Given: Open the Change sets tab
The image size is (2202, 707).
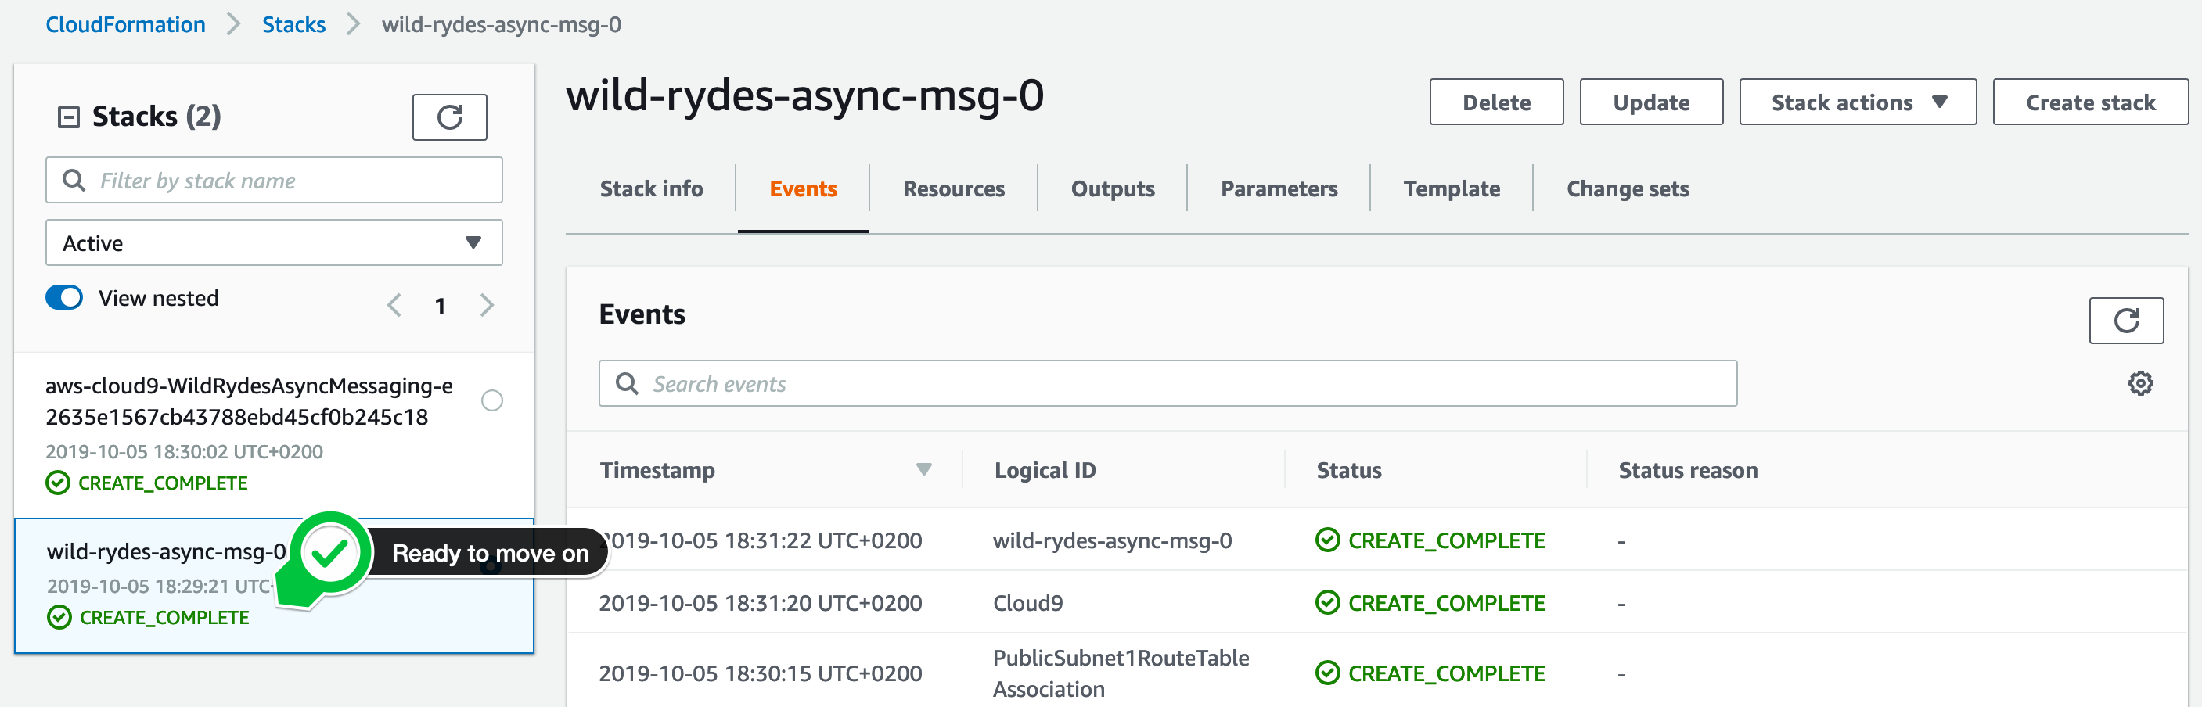Looking at the screenshot, I should point(1628,188).
